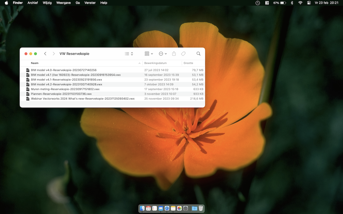
Task: Open Calendar from the Dock
Action: pyautogui.click(x=148, y=208)
